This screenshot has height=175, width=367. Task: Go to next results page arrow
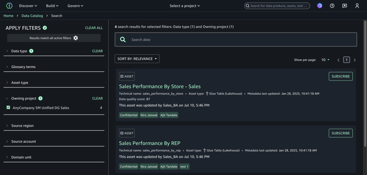(355, 60)
